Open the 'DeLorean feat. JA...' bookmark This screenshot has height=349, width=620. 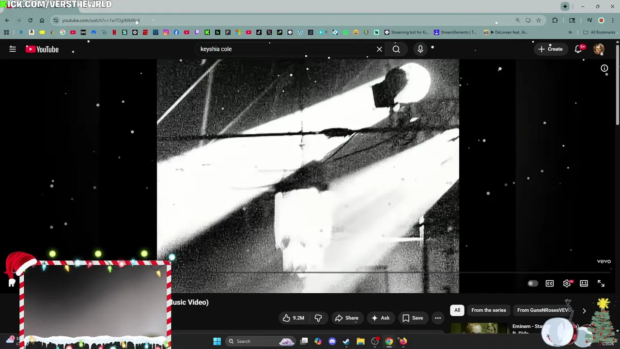click(506, 32)
